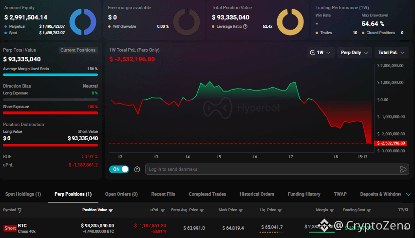Click the Perpetual $ 1,495,752.07 amount
The height and width of the screenshot is (238, 415).
[52, 26]
